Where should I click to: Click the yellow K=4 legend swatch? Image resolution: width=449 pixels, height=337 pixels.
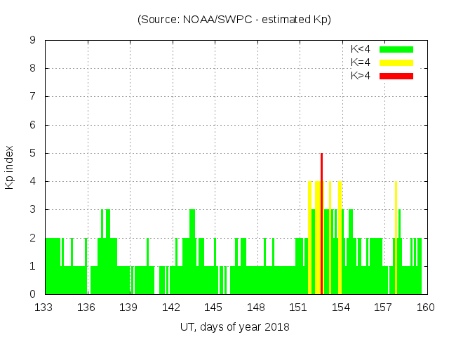(396, 62)
